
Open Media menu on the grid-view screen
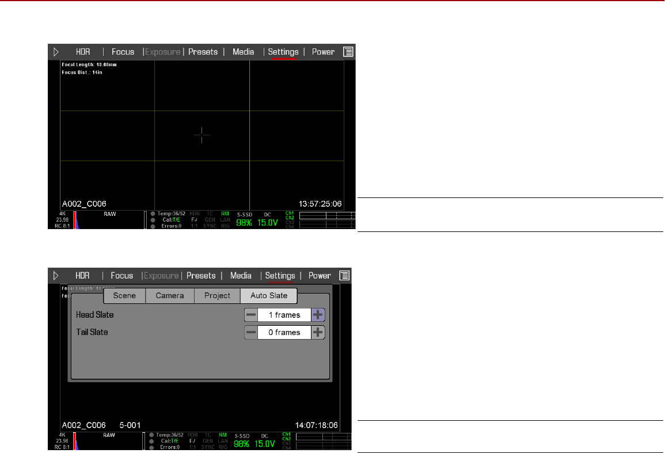click(244, 52)
